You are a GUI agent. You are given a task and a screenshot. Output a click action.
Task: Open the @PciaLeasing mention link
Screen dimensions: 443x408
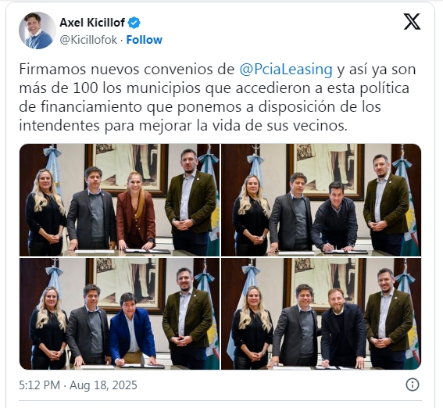[x=286, y=70]
